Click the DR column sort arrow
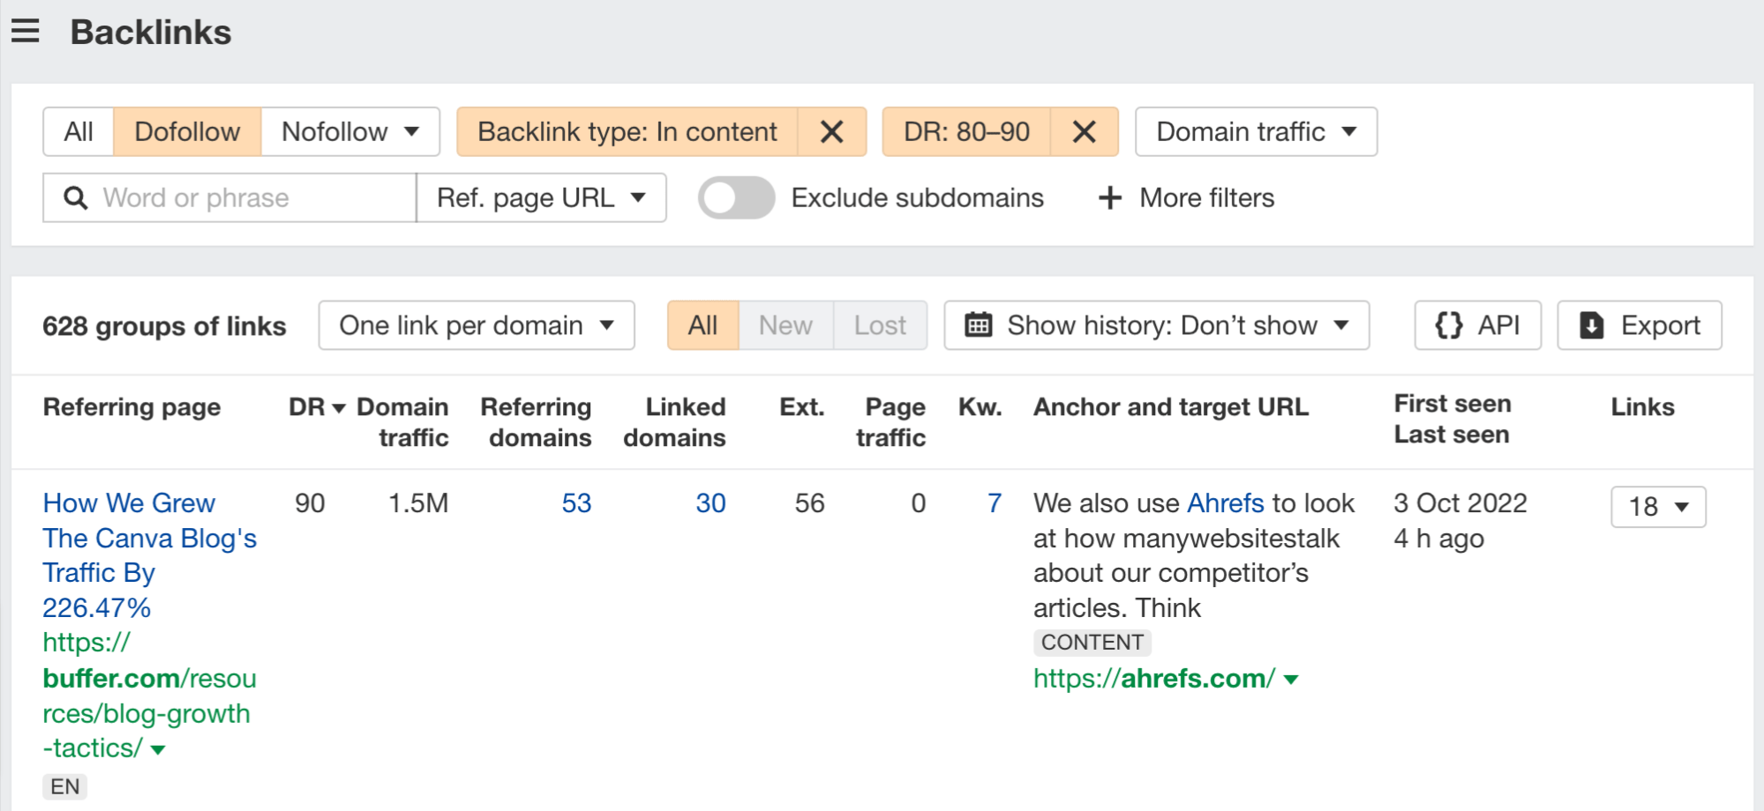The width and height of the screenshot is (1764, 811). (338, 407)
